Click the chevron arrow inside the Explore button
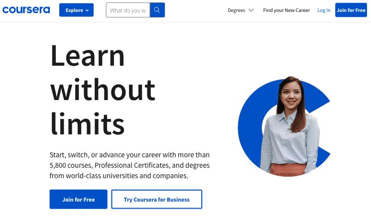 tap(87, 10)
